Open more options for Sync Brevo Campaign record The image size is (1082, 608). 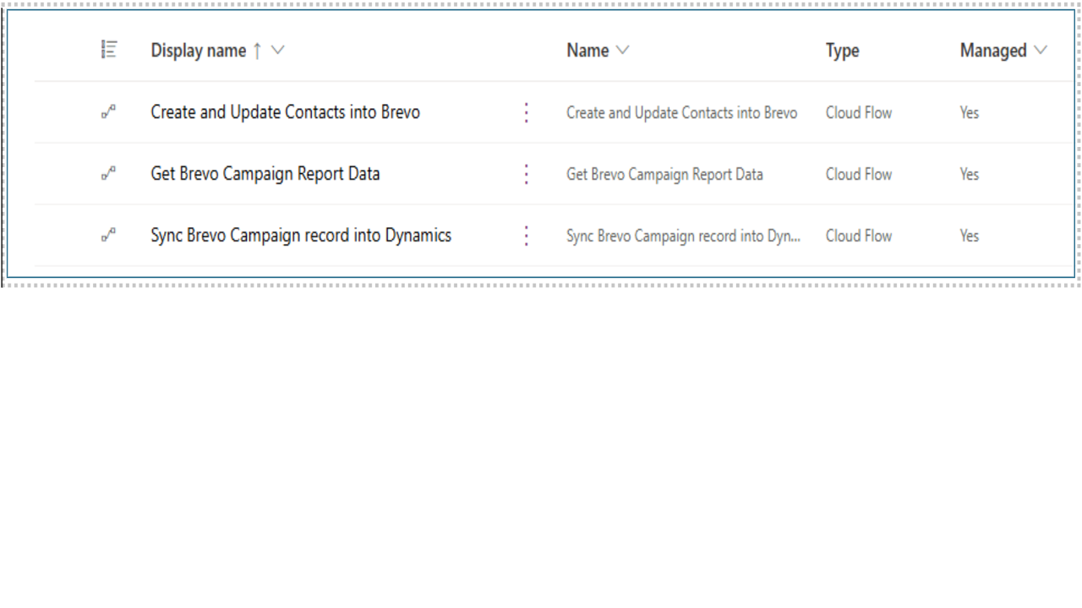(526, 236)
